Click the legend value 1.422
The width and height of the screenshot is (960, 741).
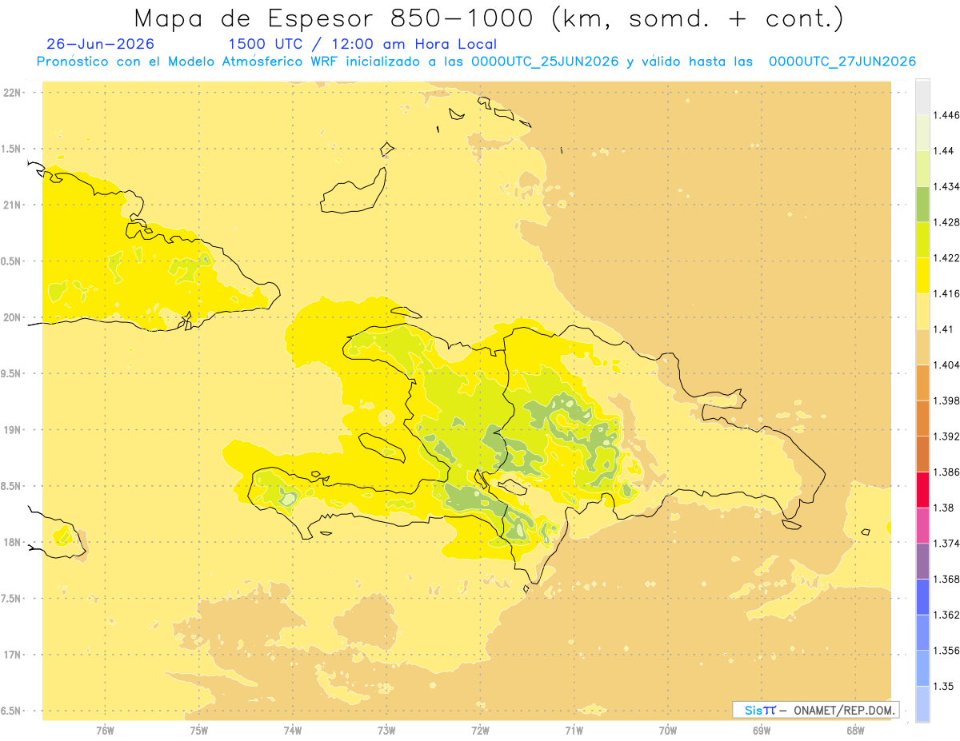coord(946,257)
